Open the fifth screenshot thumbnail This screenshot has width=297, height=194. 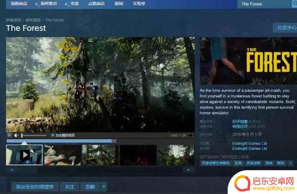click(x=176, y=155)
